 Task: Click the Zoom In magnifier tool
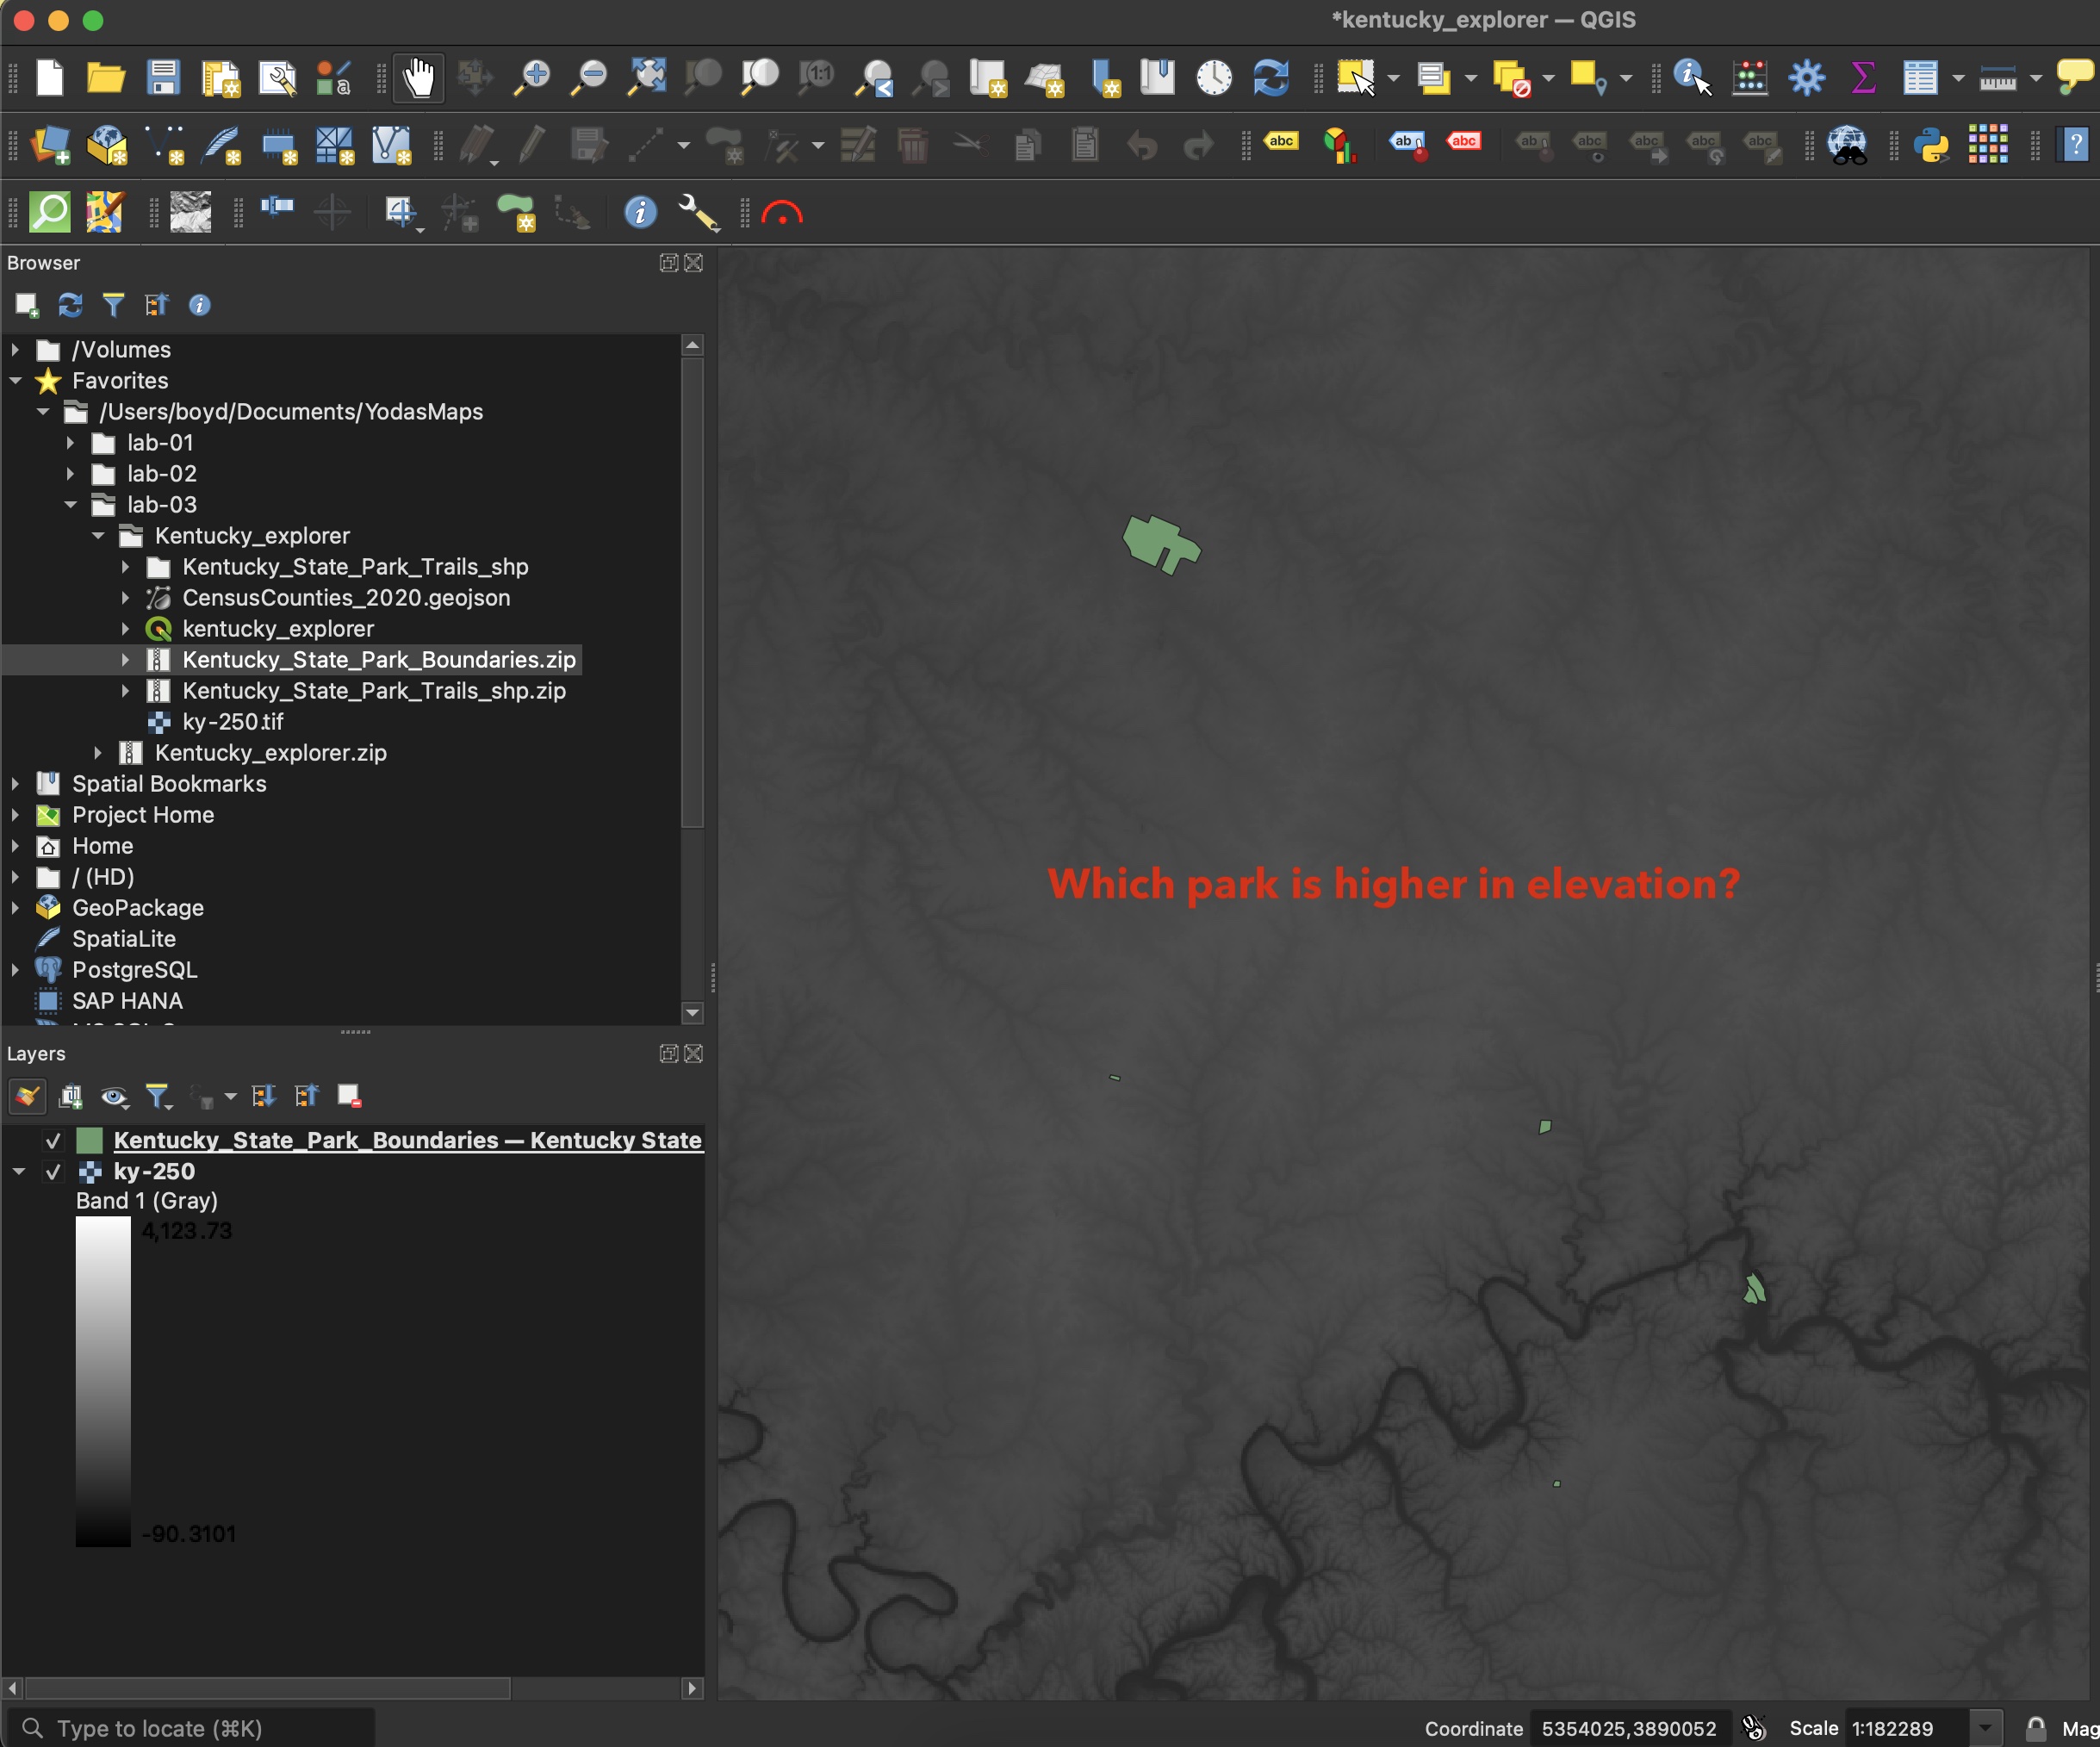click(x=532, y=77)
